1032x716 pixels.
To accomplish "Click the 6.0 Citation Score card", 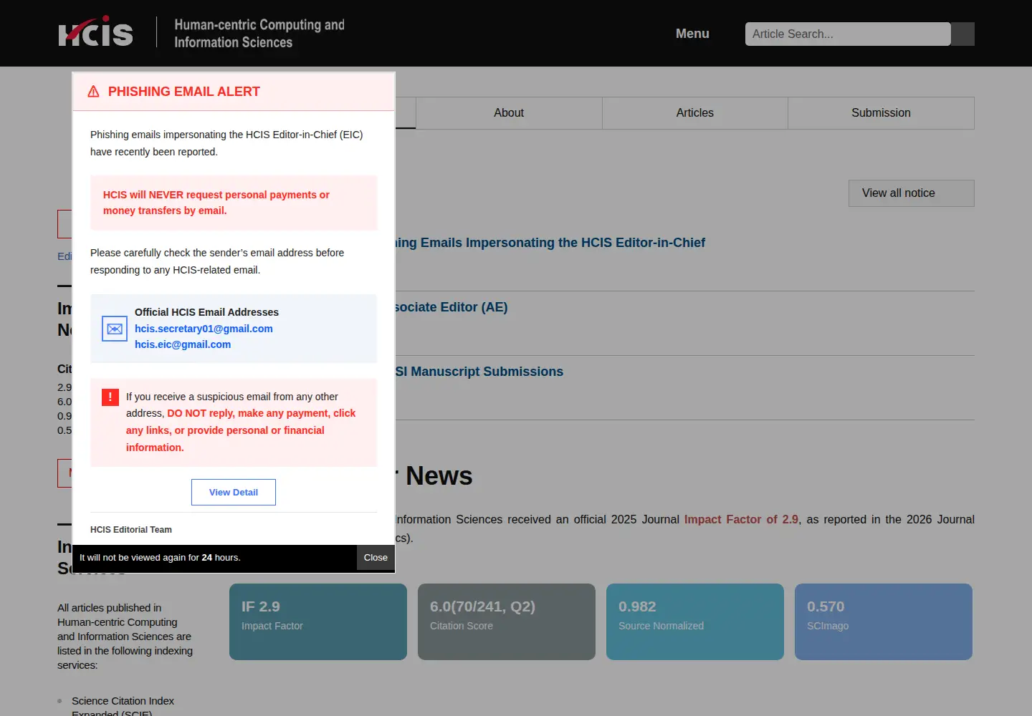I will pos(507,621).
